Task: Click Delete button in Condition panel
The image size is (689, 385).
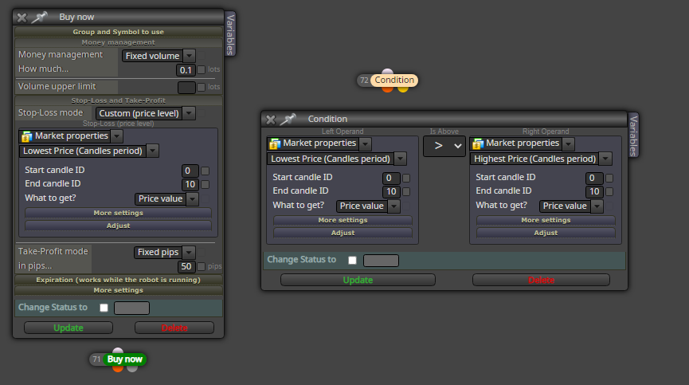Action: pos(541,280)
